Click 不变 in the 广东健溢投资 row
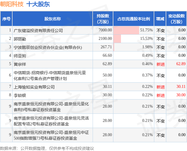The height and width of the screenshot is (151, 187). point(161,31)
